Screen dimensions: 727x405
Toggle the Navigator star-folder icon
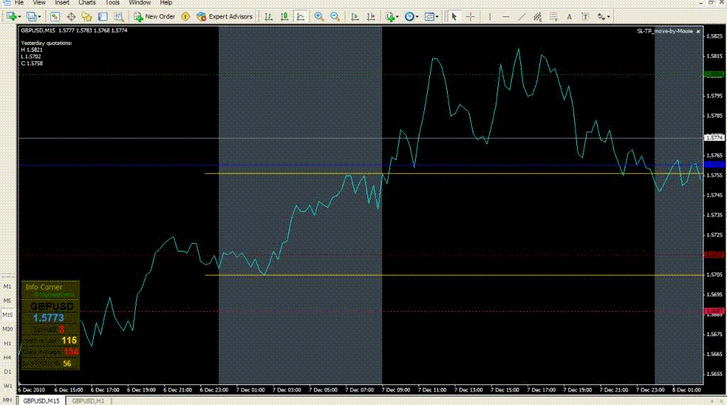87,16
